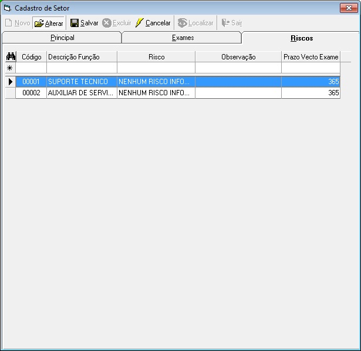Click the Cancelar lightning bolt icon
Screen dimensions: 361x351
139,23
